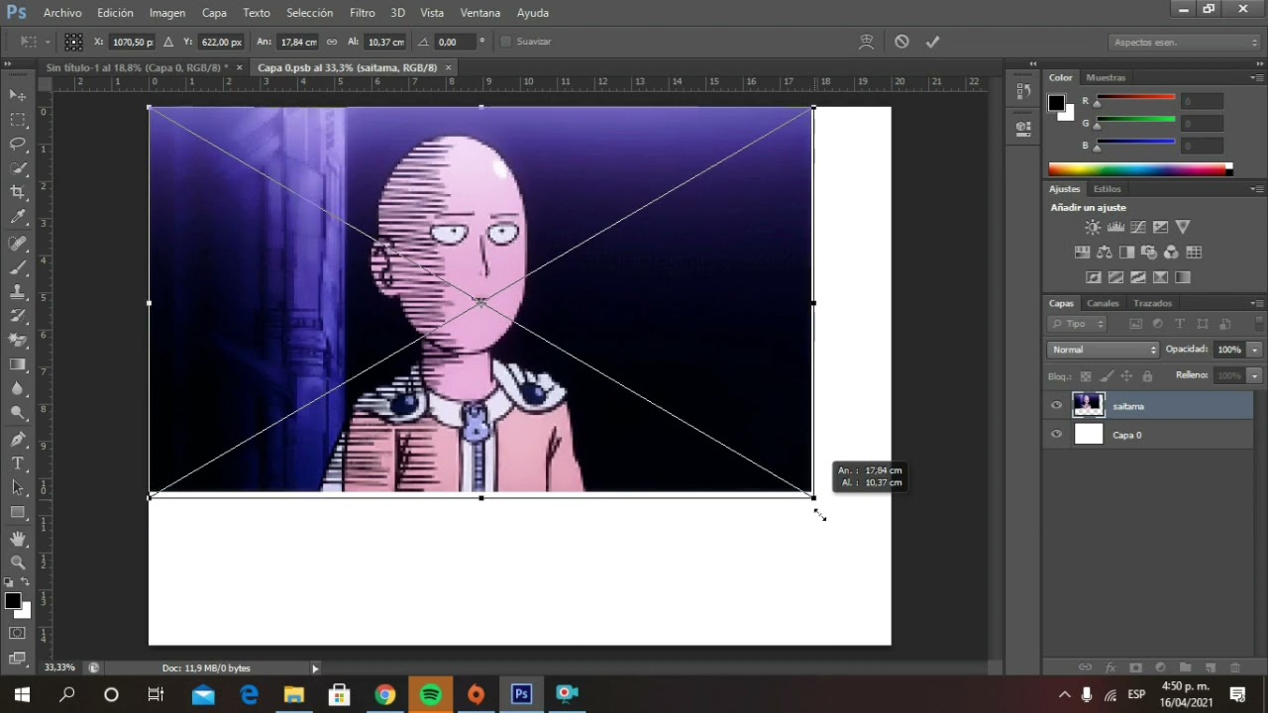Commit the transform with the checkmark
Image resolution: width=1268 pixels, height=713 pixels.
[932, 42]
